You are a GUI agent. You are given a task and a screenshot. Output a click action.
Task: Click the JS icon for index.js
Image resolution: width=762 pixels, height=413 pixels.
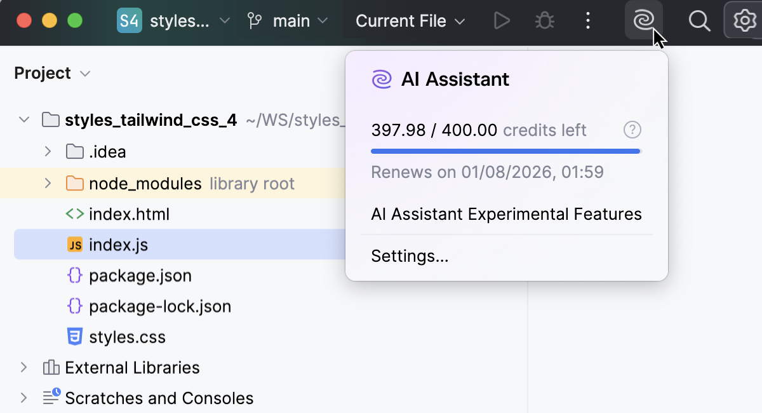[x=75, y=245]
